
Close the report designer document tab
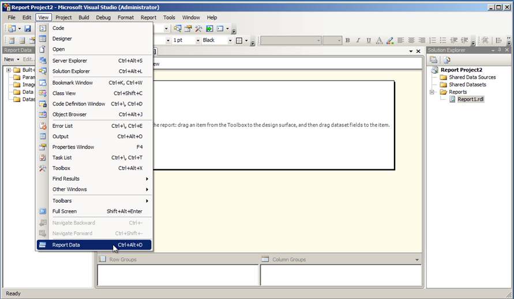pos(418,51)
